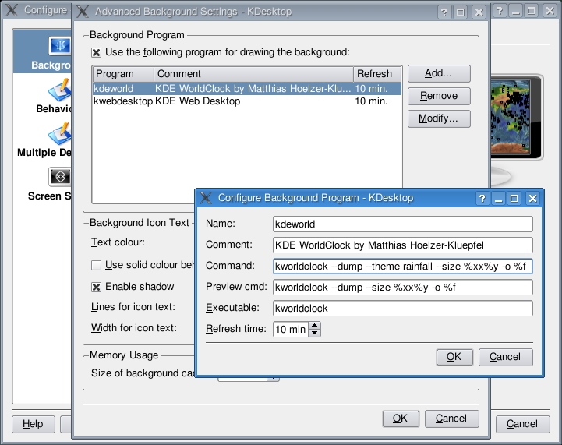562x445 pixels.
Task: Click Help button in Configure window
Action: (x=33, y=424)
